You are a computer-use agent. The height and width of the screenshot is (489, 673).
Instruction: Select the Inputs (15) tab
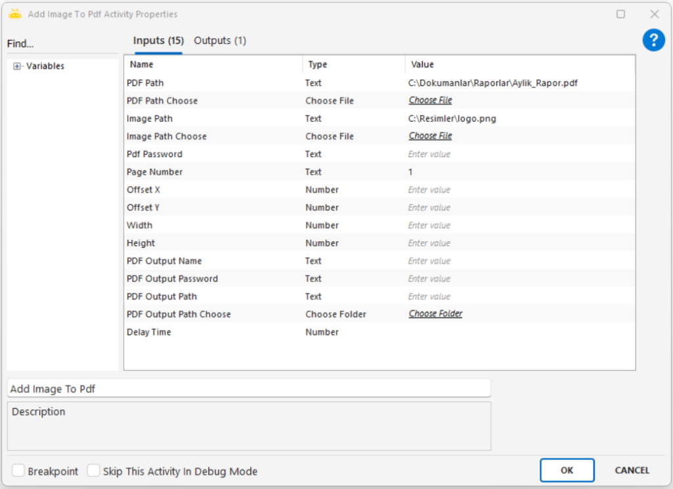point(158,41)
